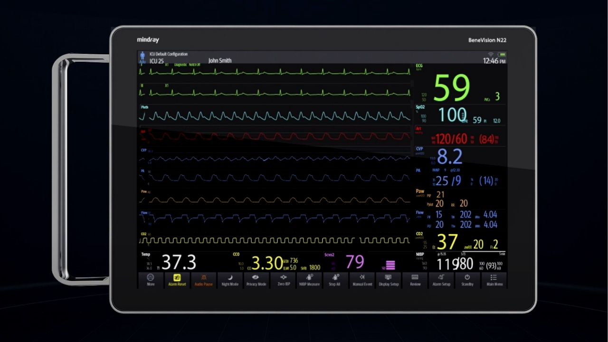
Task: Open ECG heart rate 59 tile
Action: [x=451, y=88]
